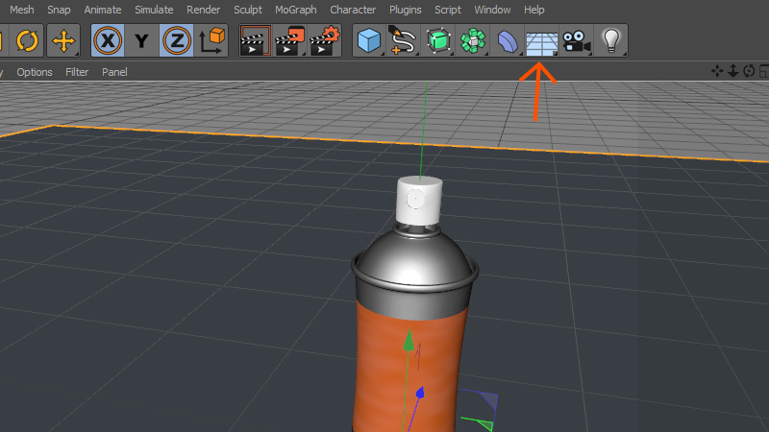Add a Camera object
769x432 pixels.
tap(575, 40)
